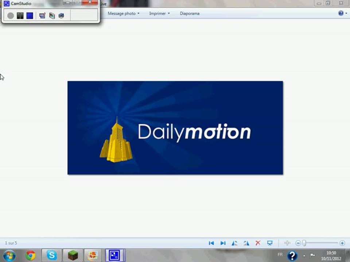Click the CamStudio title bar icon

pyautogui.click(x=7, y=3)
